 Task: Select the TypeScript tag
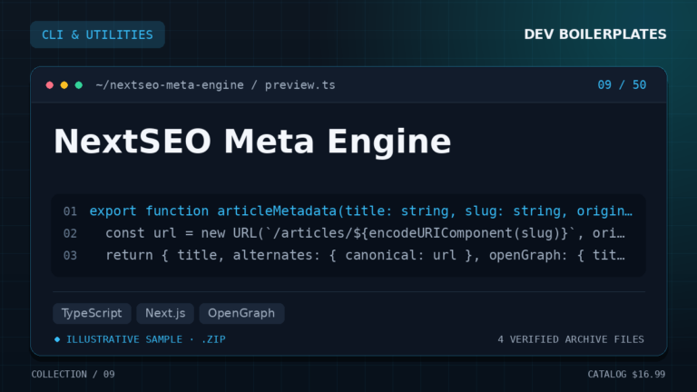(92, 313)
